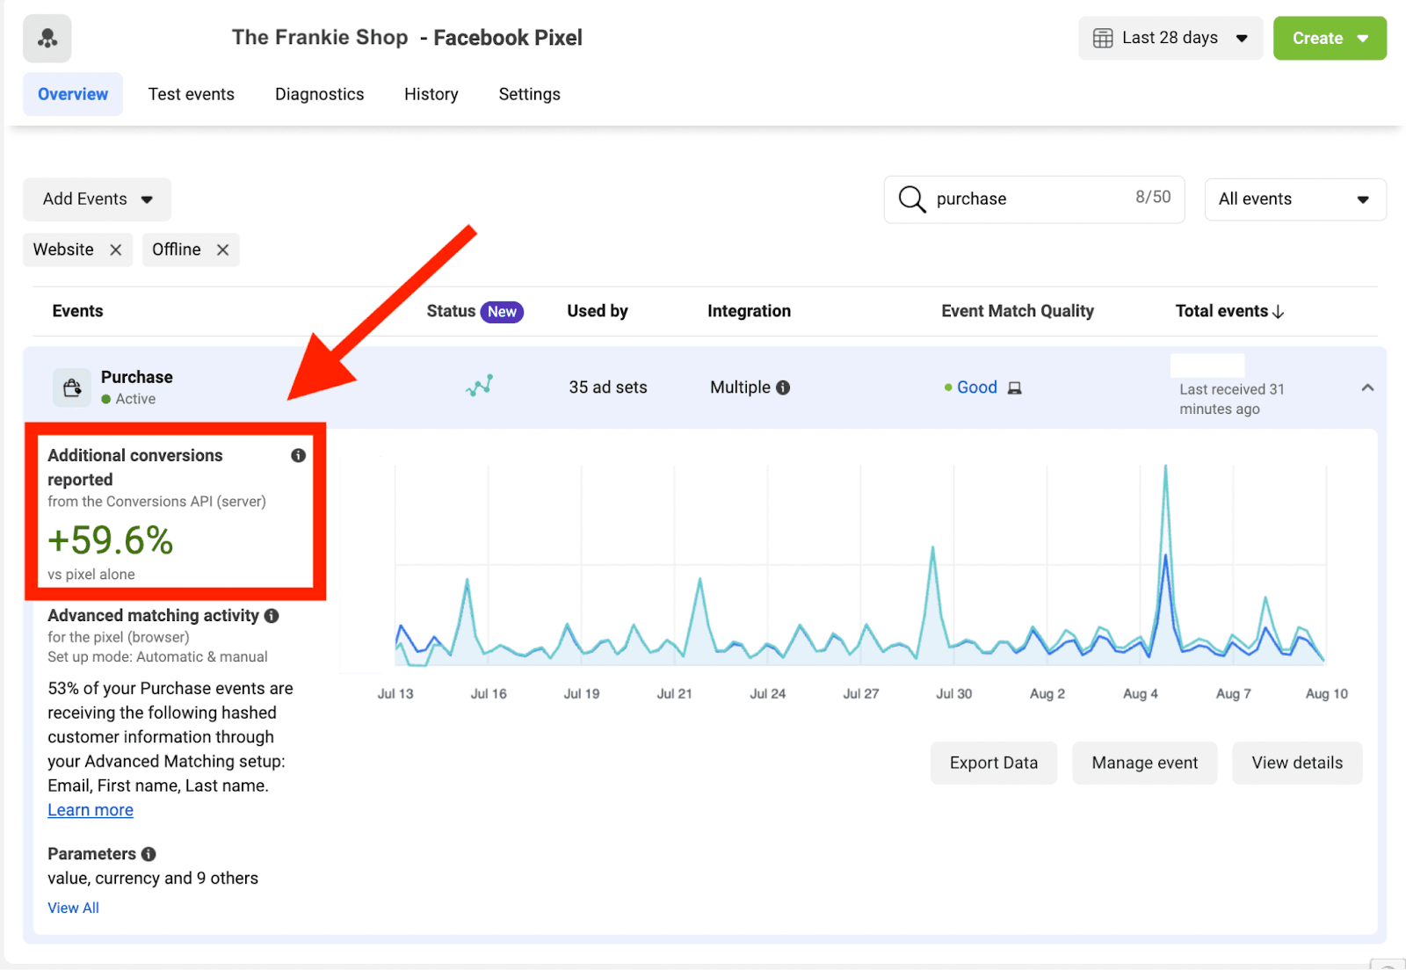Viewport: 1406px width, 970px height.
Task: Remove the Website filter chip
Action: tap(115, 250)
